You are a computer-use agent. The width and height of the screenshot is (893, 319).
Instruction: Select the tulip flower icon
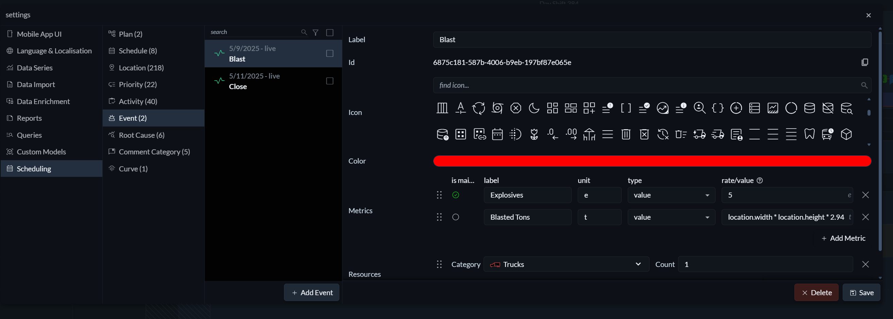[534, 134]
